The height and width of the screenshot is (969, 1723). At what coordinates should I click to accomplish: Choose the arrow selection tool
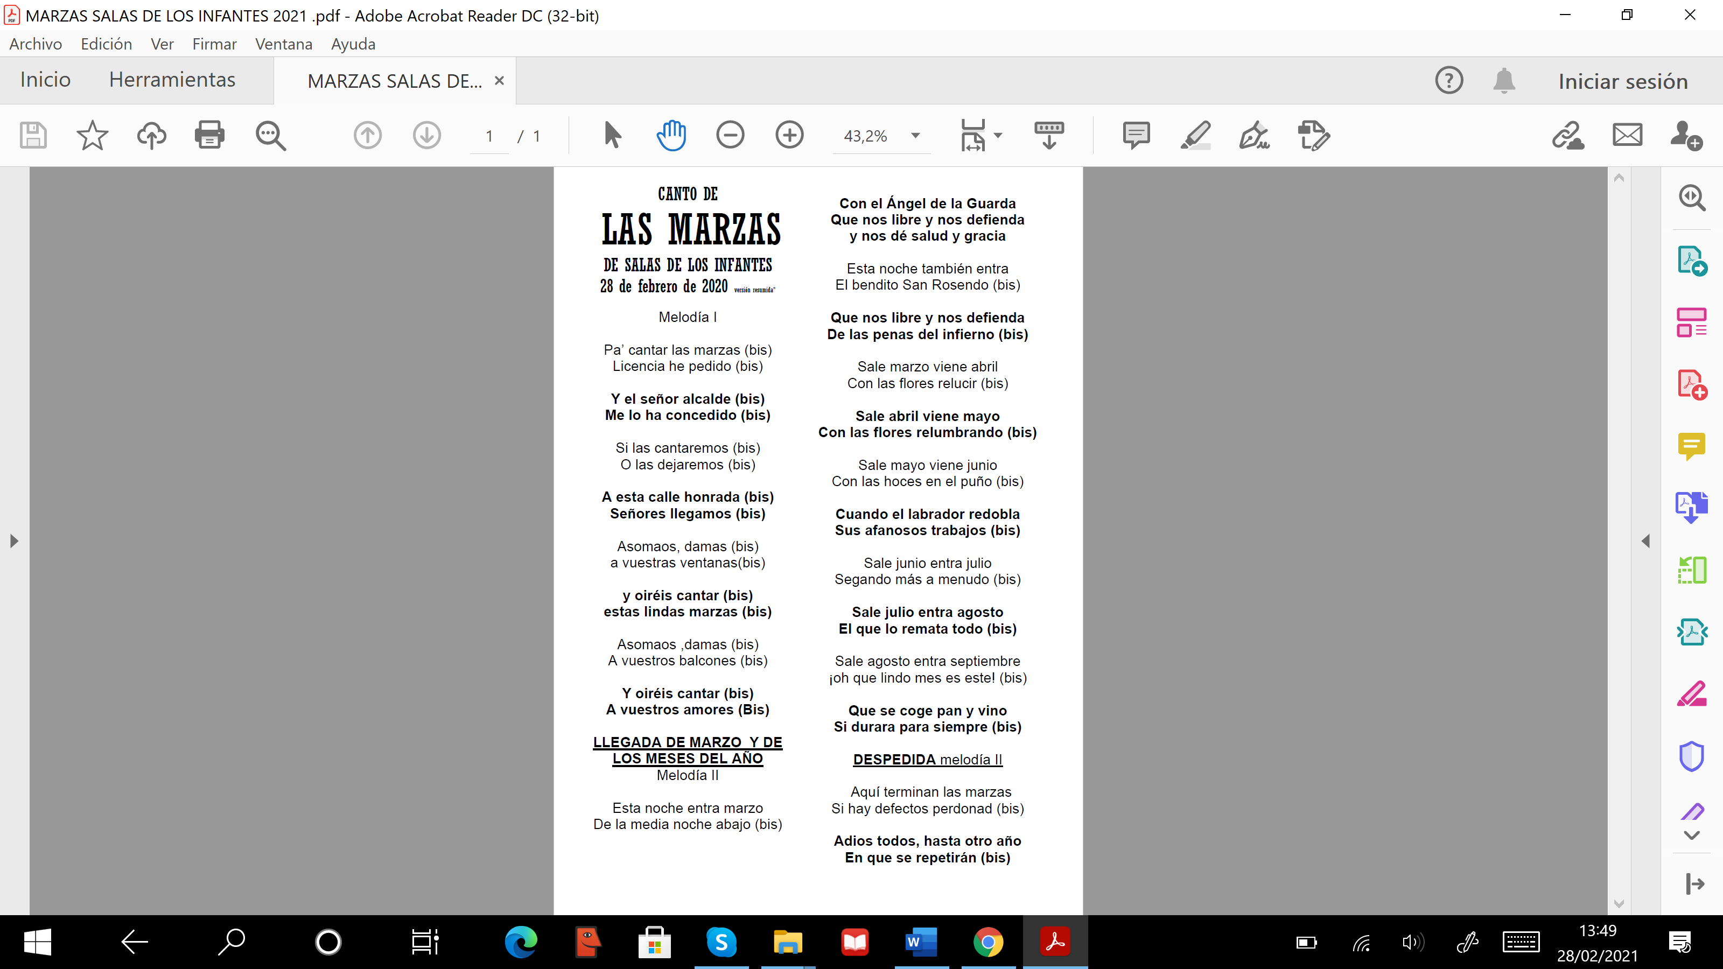coord(612,136)
